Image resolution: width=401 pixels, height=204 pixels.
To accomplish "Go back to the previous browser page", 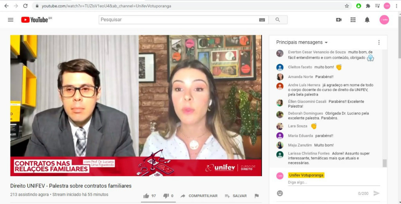I will pyautogui.click(x=6, y=6).
